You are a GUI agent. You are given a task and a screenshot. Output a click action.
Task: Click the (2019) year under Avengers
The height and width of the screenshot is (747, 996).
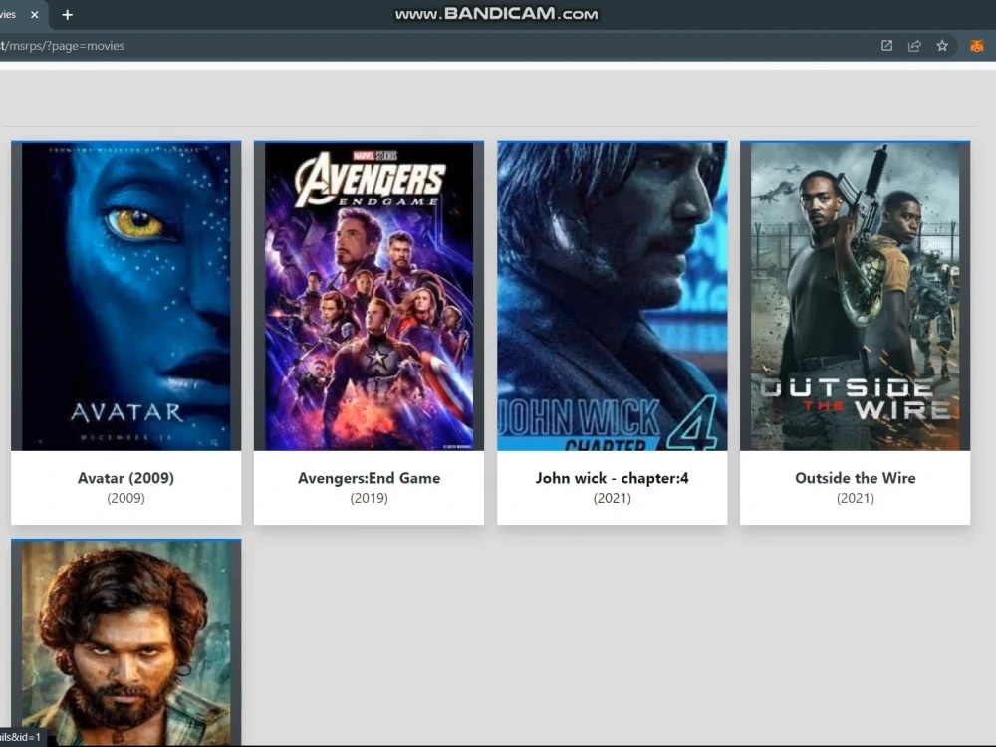pyautogui.click(x=370, y=498)
